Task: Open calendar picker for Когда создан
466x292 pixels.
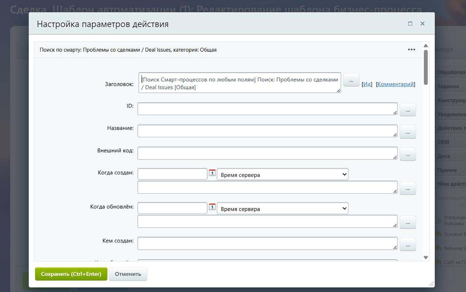Action: pyautogui.click(x=212, y=173)
